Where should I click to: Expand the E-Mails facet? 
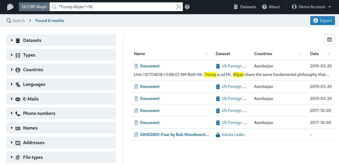(x=61, y=99)
